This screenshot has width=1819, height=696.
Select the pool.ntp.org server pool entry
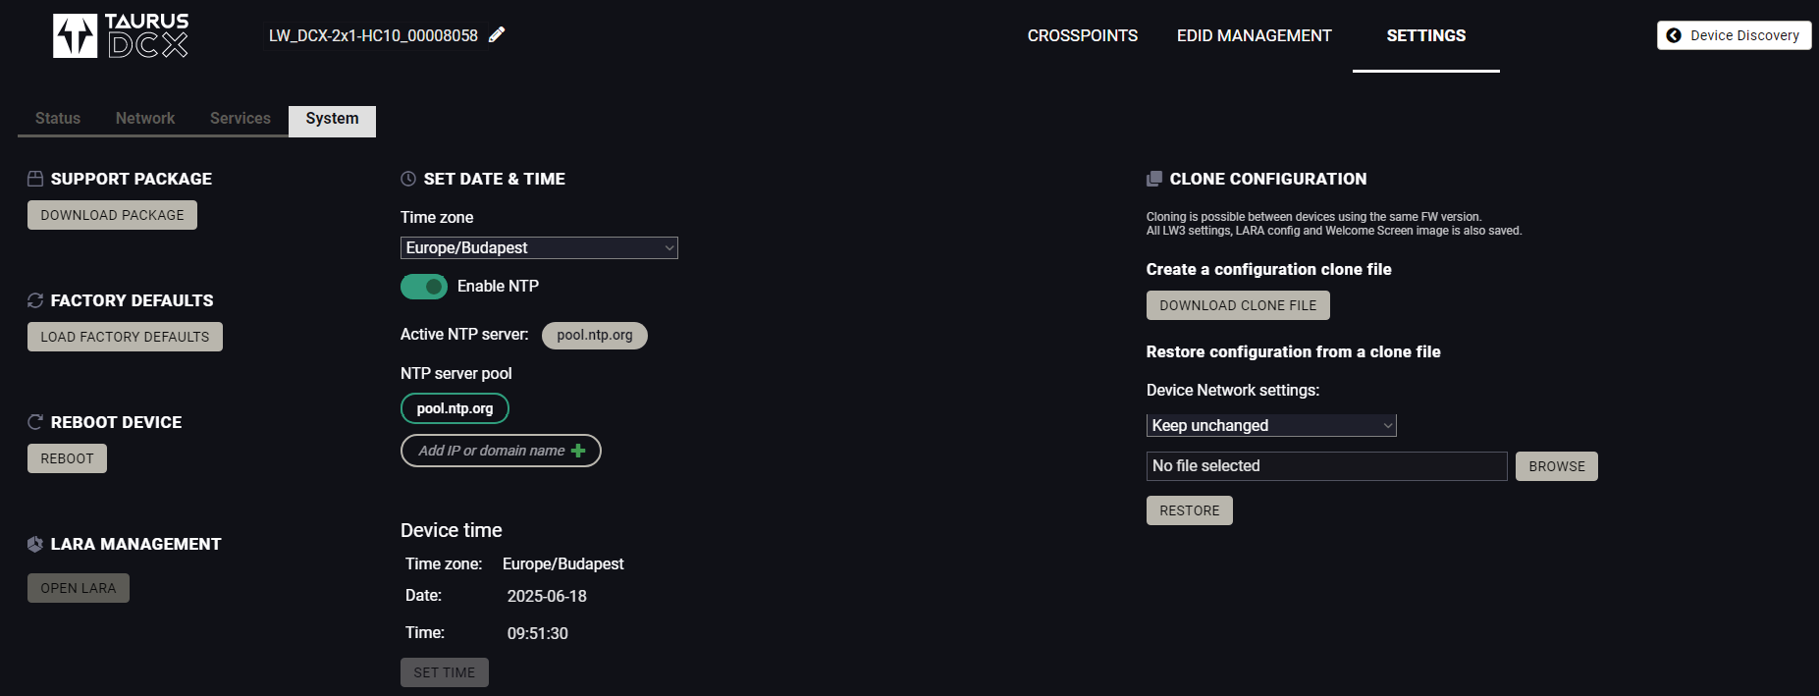tap(455, 408)
